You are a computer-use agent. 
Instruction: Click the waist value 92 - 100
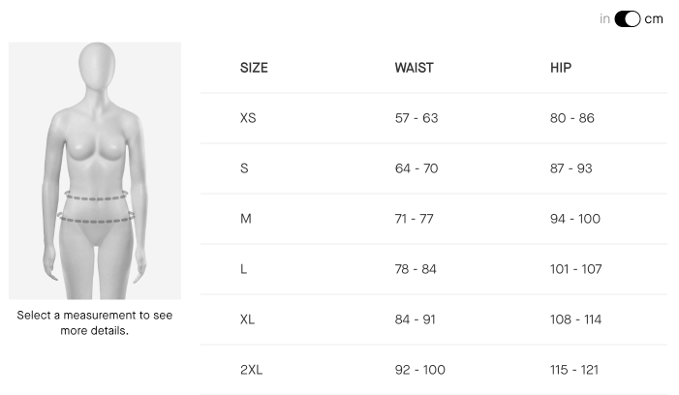(x=420, y=370)
